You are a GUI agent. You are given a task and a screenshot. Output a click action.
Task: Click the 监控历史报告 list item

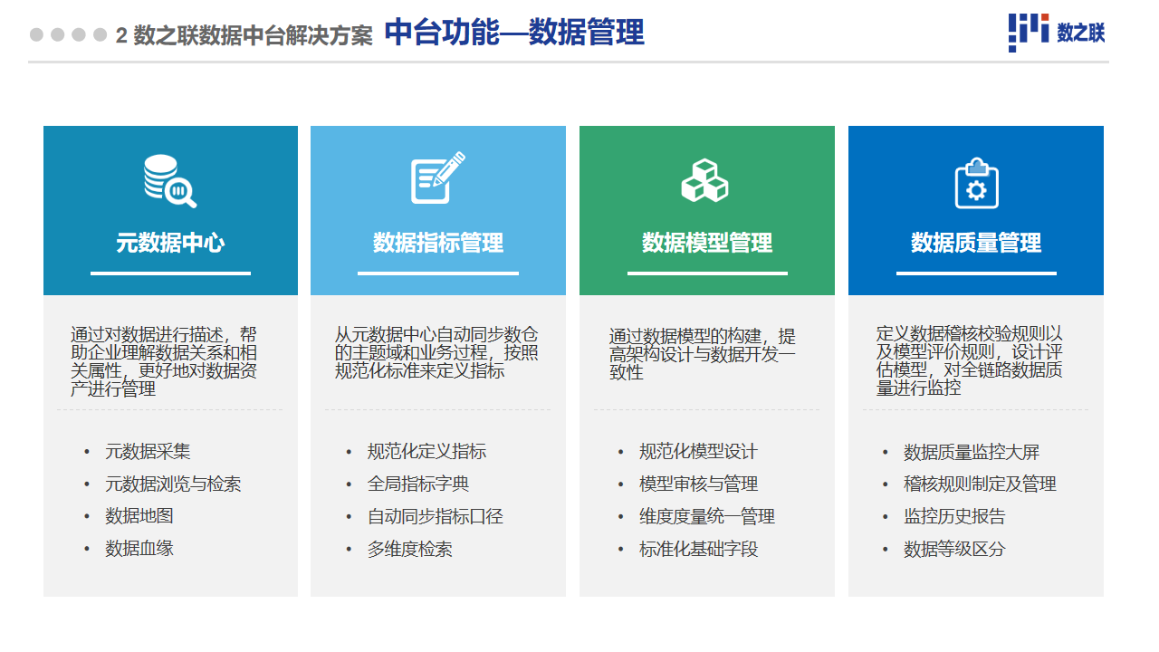click(x=954, y=517)
